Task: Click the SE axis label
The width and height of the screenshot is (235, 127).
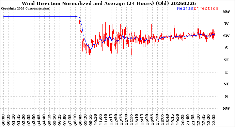Action: 226,60
